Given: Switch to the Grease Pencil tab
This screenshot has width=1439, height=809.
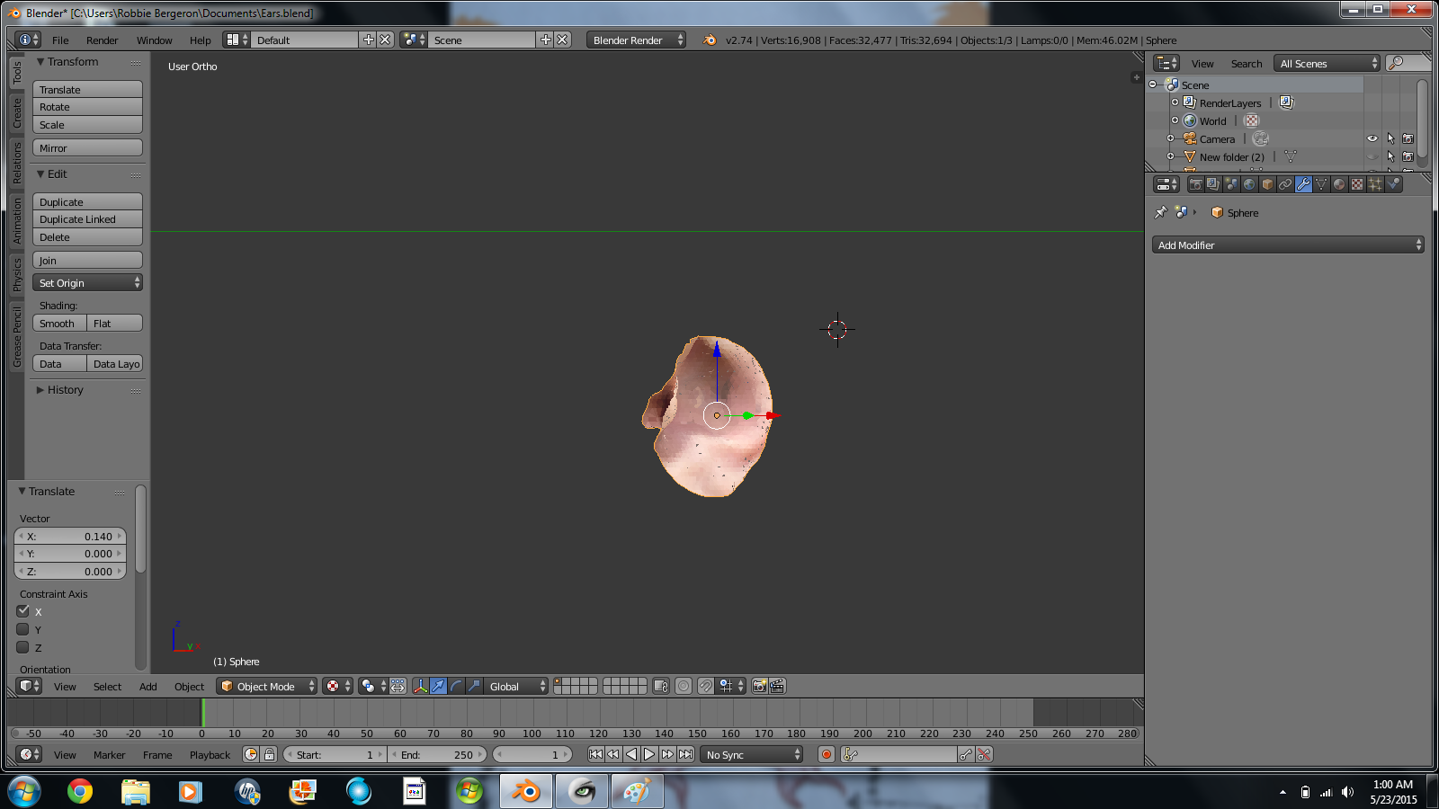Looking at the screenshot, I should click(16, 337).
